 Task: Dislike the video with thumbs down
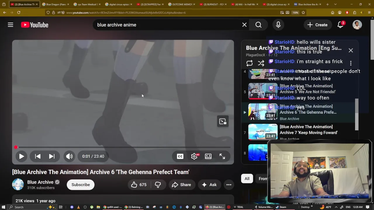(x=158, y=185)
